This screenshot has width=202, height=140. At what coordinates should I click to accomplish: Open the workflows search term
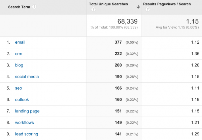pyautogui.click(x=24, y=123)
